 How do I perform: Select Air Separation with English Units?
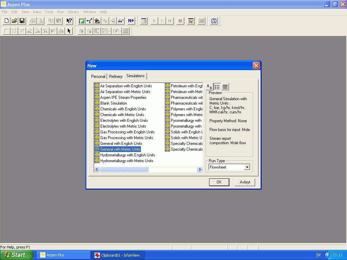point(123,86)
